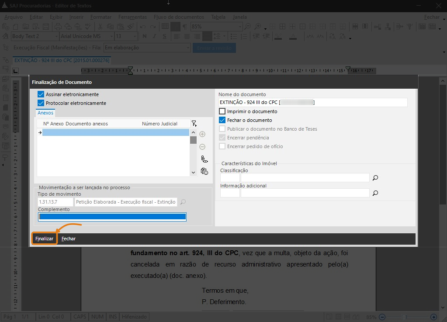Toggle the Protocolar eletronicamente checkbox
This screenshot has height=322, width=447.
[41, 103]
